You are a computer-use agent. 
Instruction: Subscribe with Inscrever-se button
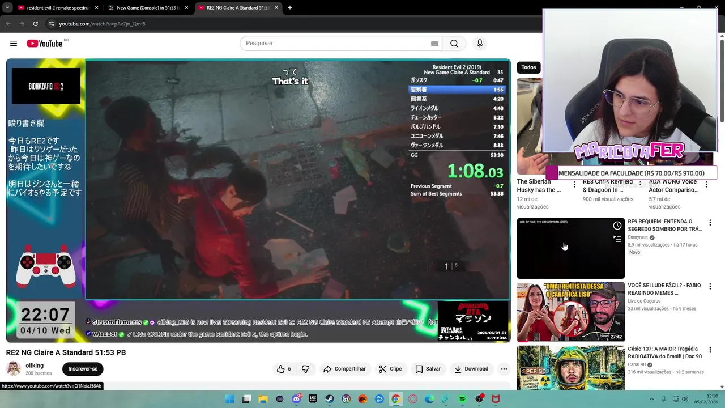tap(83, 369)
